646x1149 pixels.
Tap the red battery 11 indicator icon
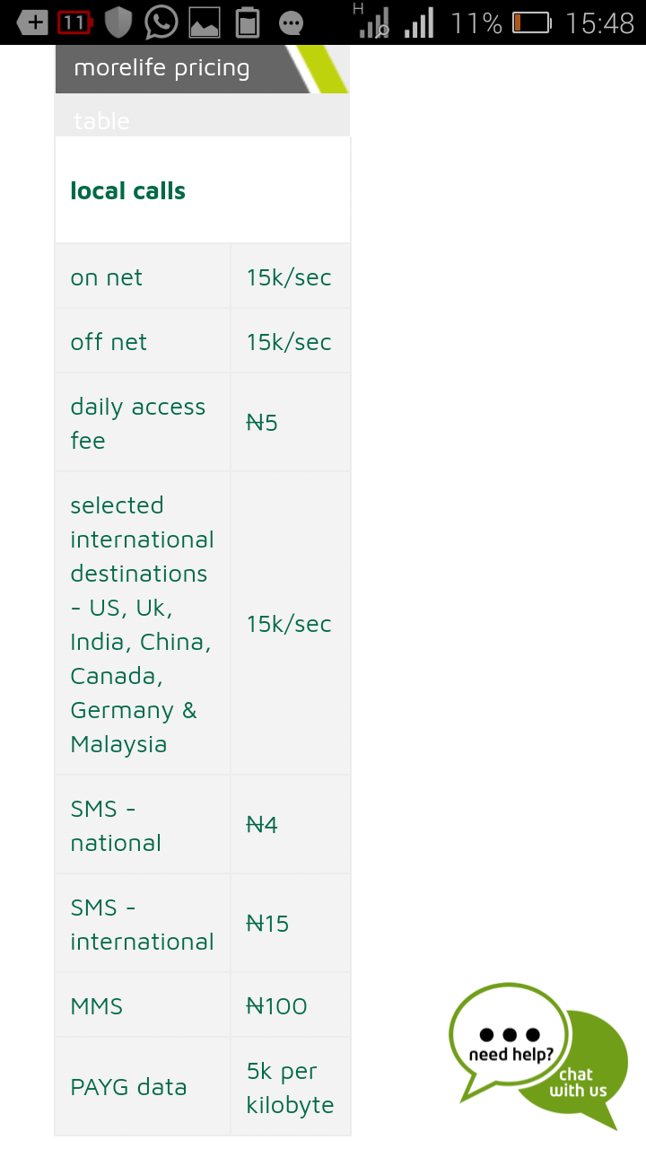pos(75,22)
